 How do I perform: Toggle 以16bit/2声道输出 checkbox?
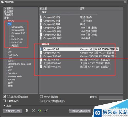tap(41, 101)
